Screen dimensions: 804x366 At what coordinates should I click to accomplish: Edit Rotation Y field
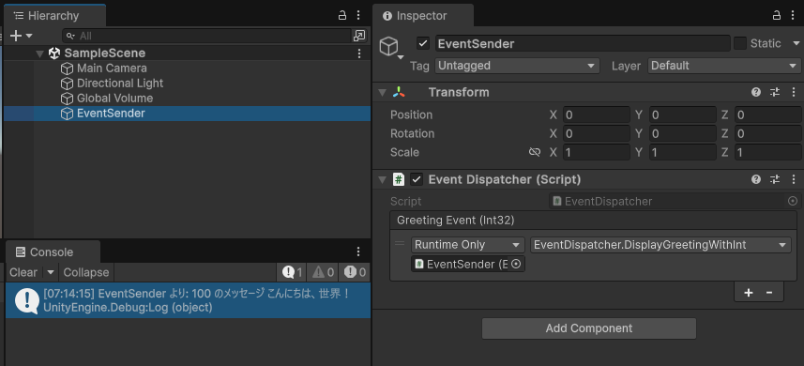(682, 134)
